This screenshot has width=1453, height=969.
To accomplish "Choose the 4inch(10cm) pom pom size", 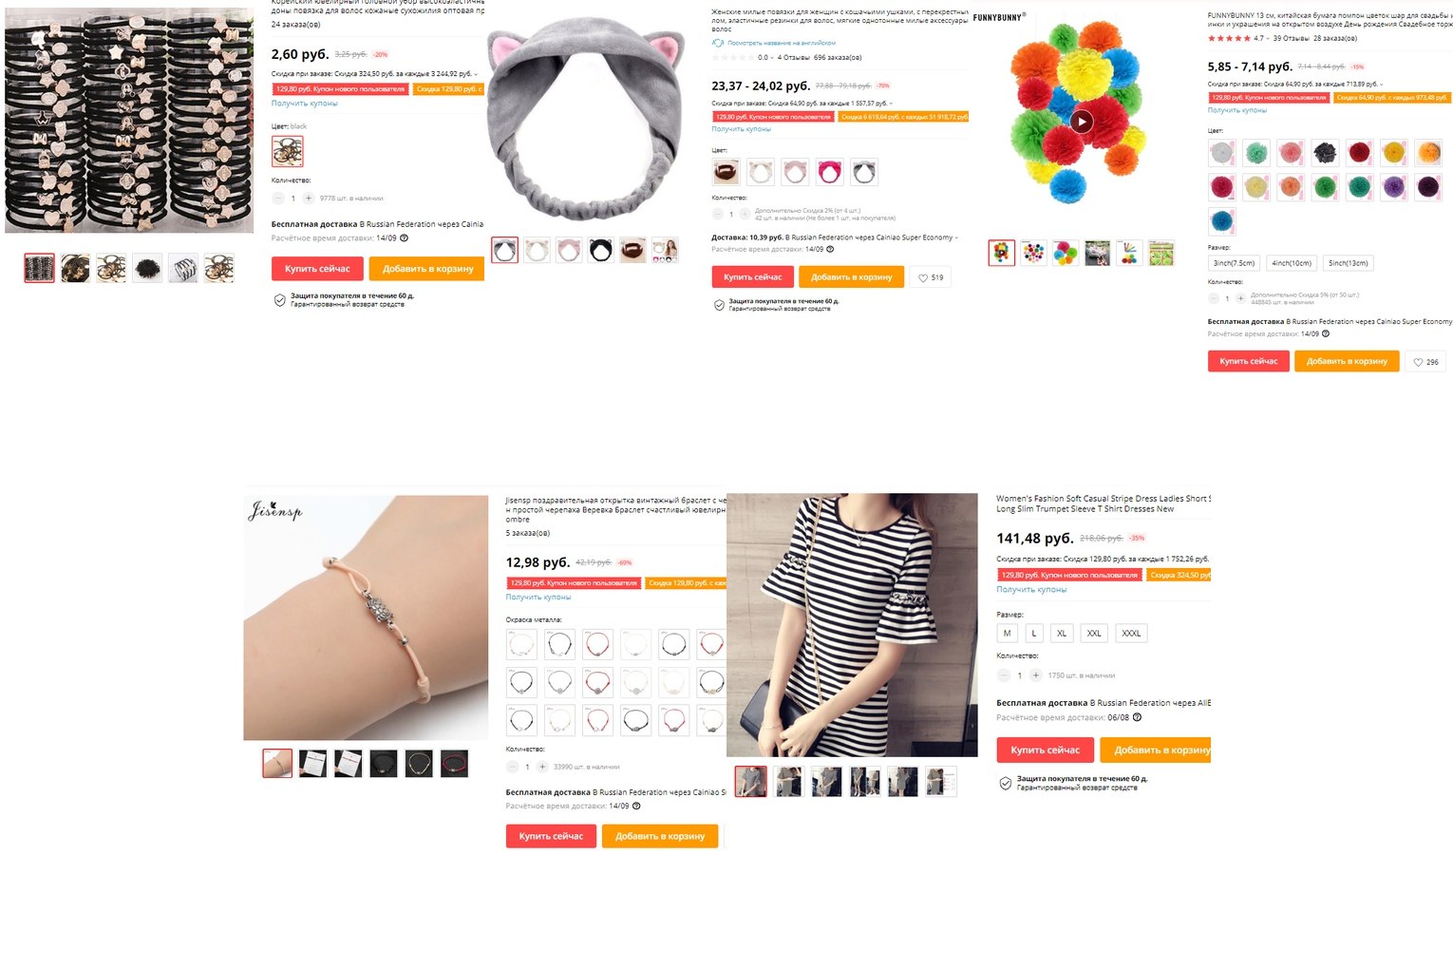I will click(x=1292, y=263).
